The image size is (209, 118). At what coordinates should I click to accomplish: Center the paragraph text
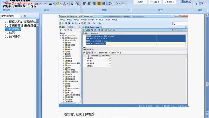[89, 4]
